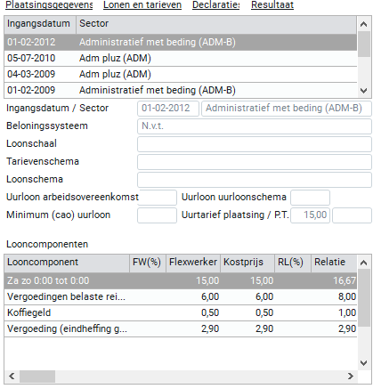Go to the Resultaat tab

[x=272, y=4]
